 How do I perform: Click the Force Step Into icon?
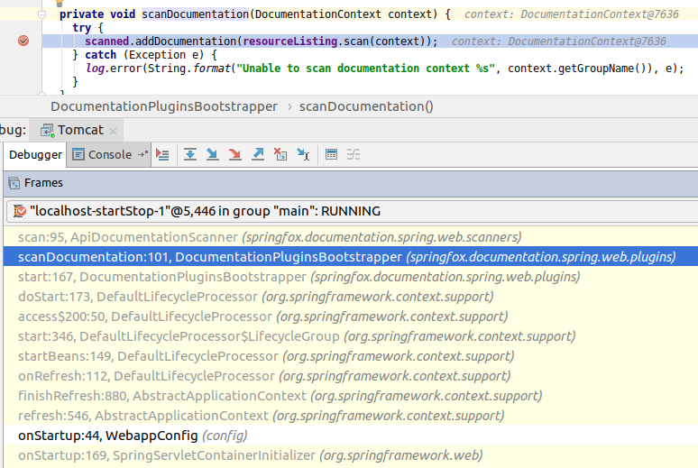234,154
